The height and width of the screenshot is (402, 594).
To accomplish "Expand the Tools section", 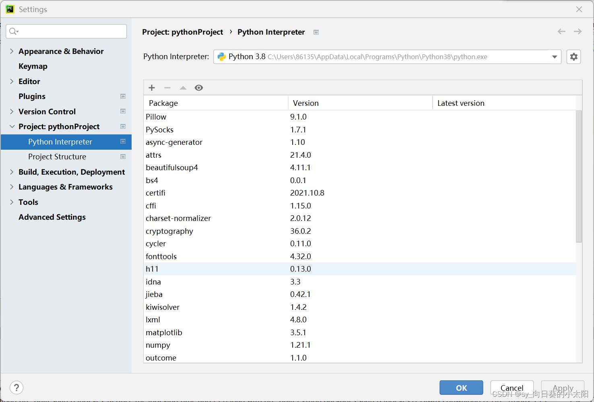I will point(12,202).
